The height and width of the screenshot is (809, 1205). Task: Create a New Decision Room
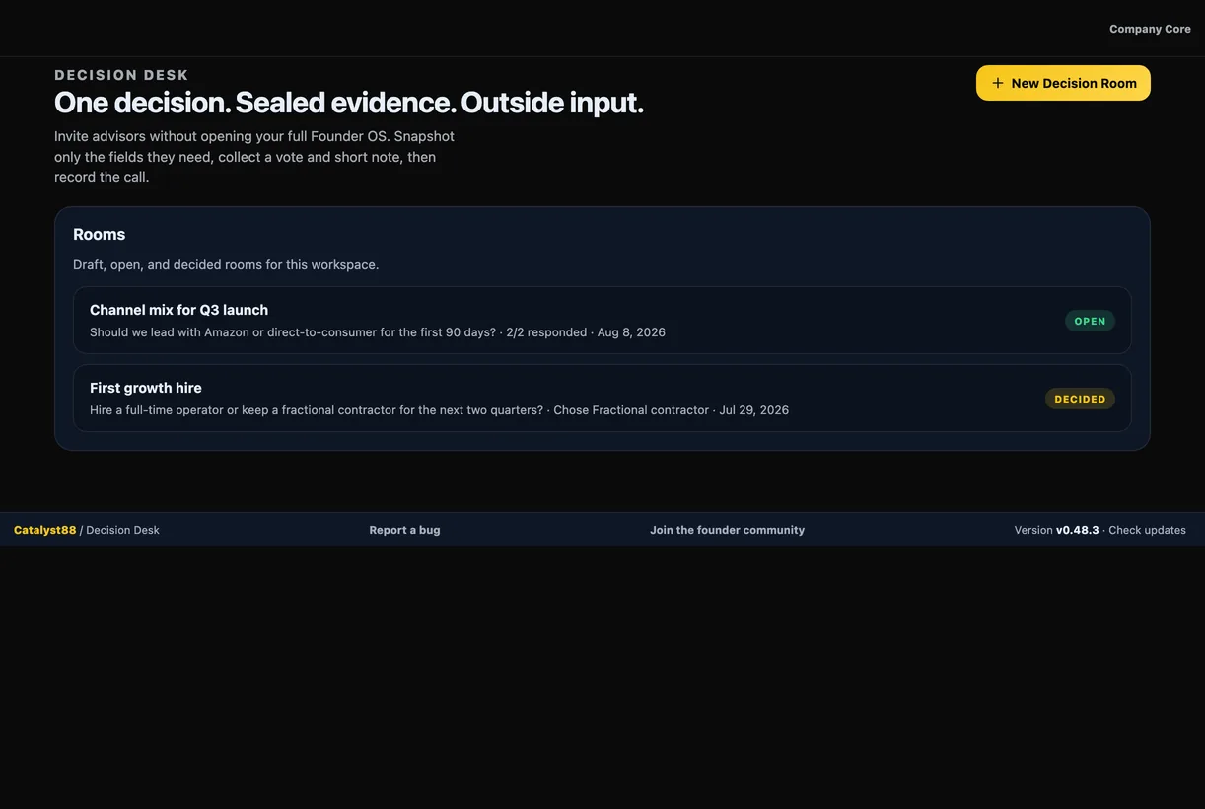click(1063, 83)
